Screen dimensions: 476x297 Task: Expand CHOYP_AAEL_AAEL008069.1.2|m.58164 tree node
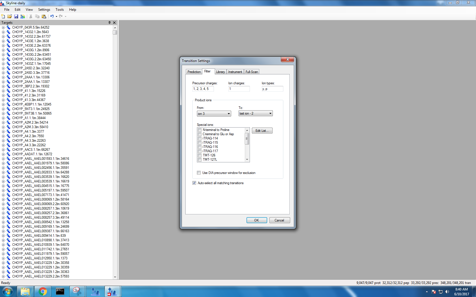(3, 199)
